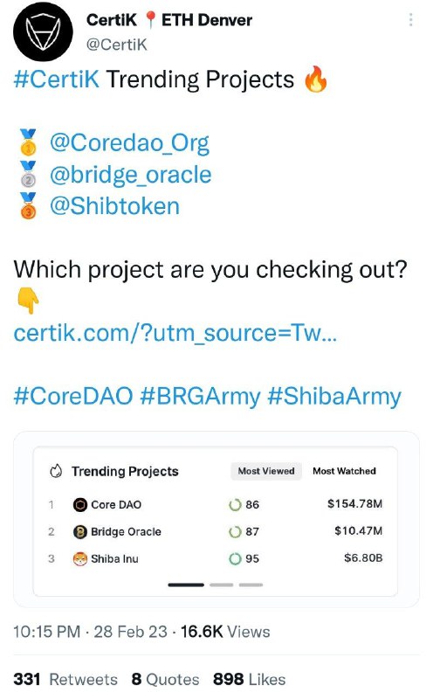The height and width of the screenshot is (699, 433).
Task: Switch to the Most Watched tab
Action: point(344,471)
